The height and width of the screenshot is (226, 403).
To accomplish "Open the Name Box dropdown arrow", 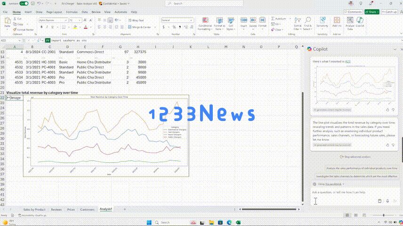I will coord(19,40).
